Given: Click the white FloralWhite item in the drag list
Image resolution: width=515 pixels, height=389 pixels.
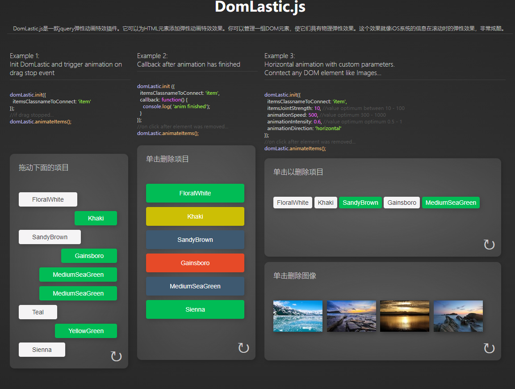Looking at the screenshot, I should [48, 199].
